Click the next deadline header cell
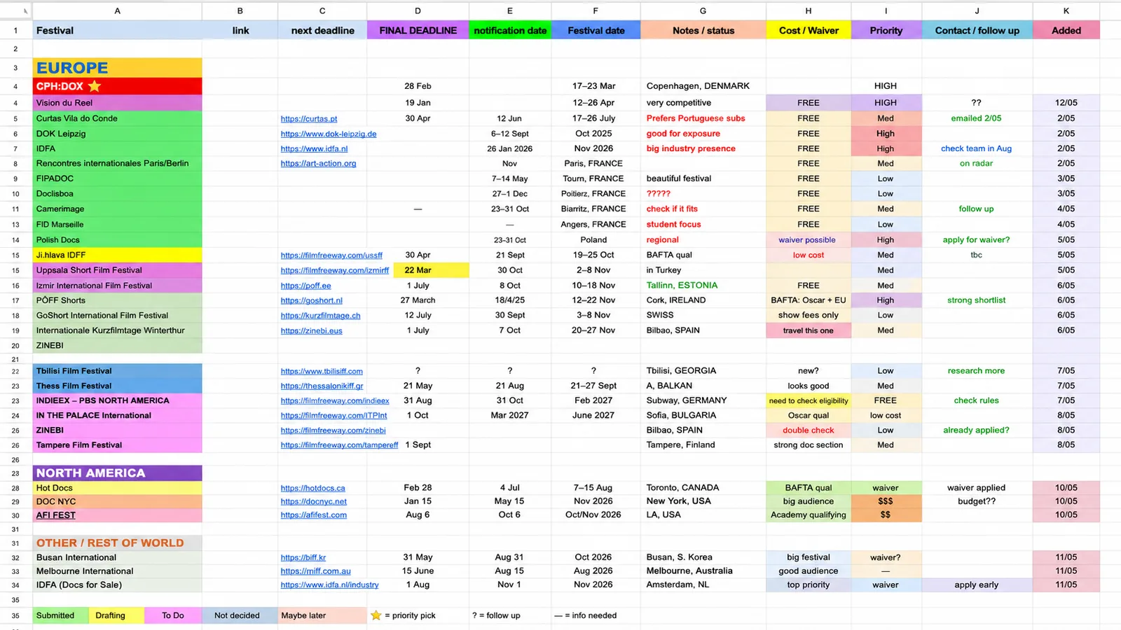The height and width of the screenshot is (630, 1121). coord(322,31)
